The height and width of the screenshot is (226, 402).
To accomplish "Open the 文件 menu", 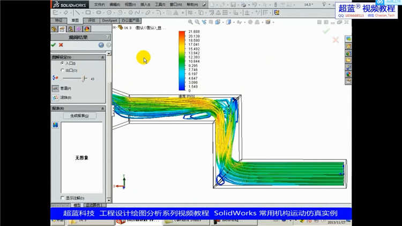I will 100,5.
